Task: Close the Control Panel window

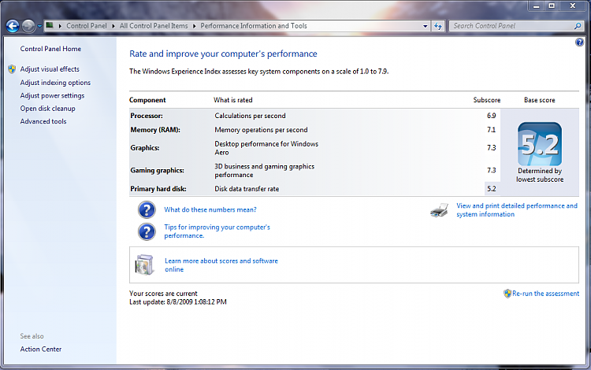Action: [573, 6]
